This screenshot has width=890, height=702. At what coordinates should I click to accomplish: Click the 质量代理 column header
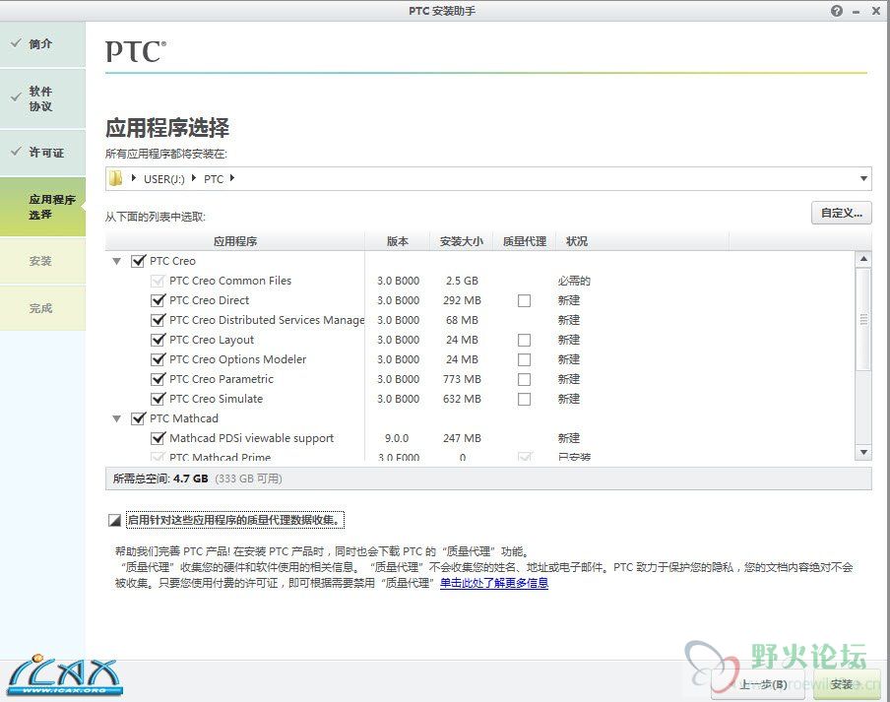pos(525,241)
